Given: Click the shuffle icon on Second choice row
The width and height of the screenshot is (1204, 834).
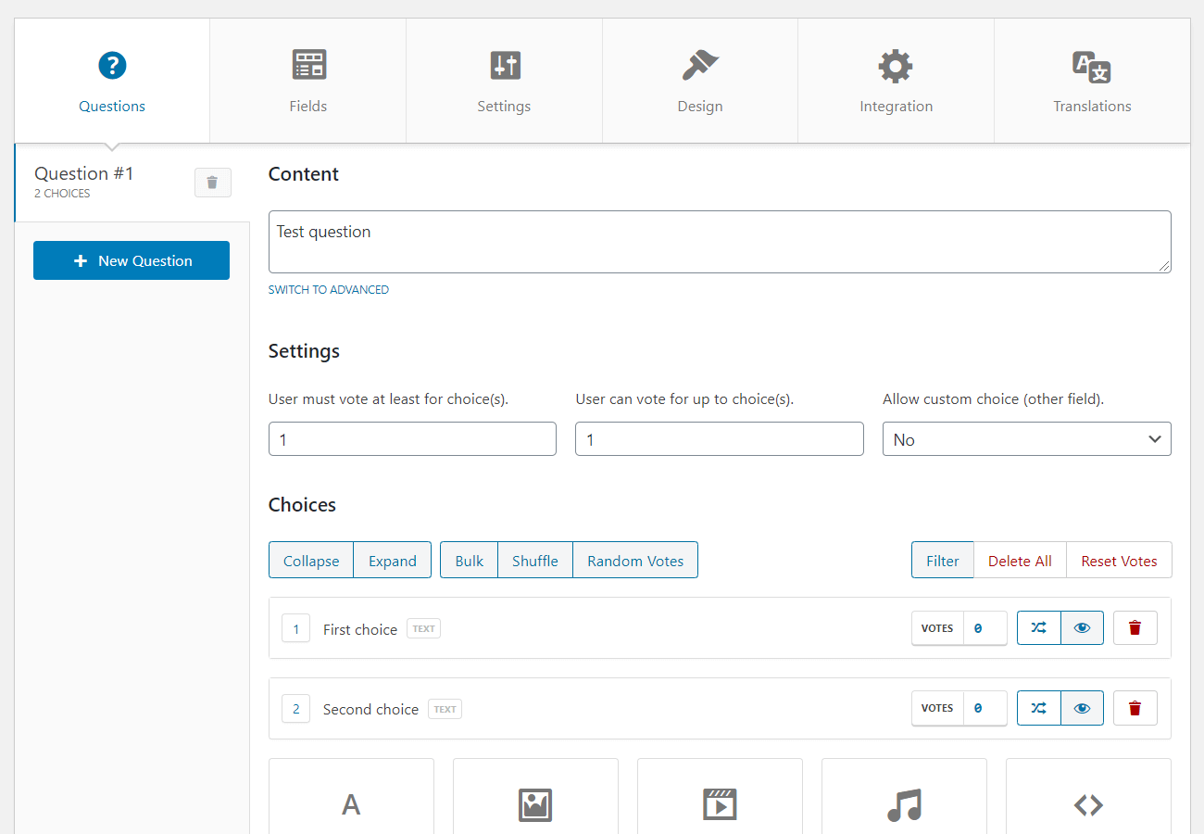Looking at the screenshot, I should 1039,709.
